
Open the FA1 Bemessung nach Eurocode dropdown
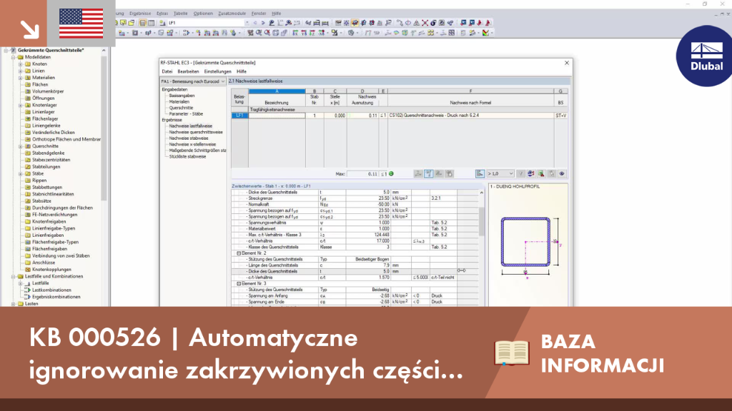[x=193, y=81]
